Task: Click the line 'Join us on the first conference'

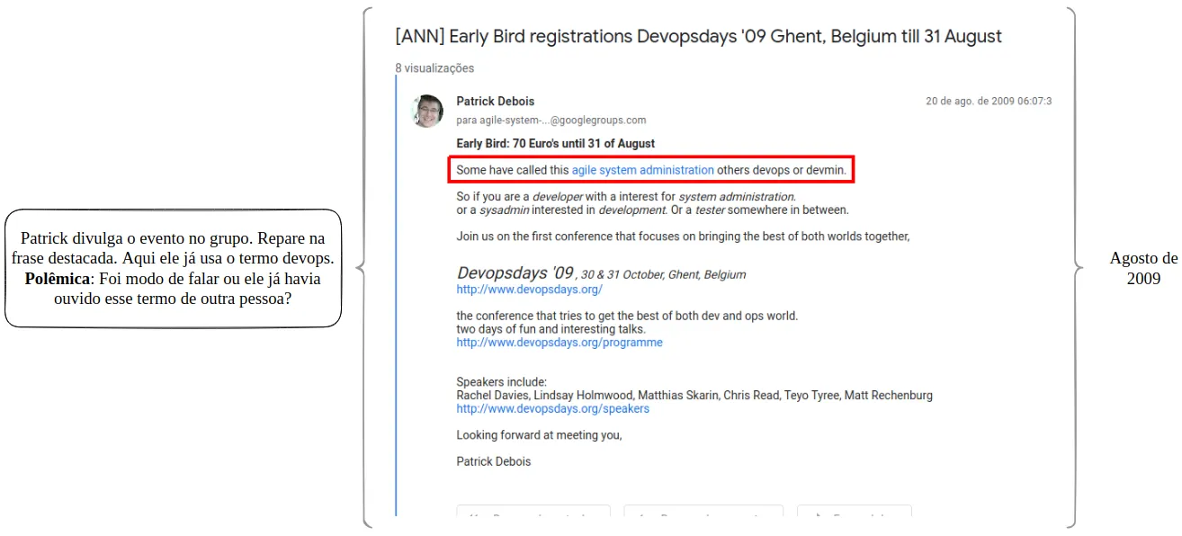Action: pyautogui.click(x=683, y=237)
